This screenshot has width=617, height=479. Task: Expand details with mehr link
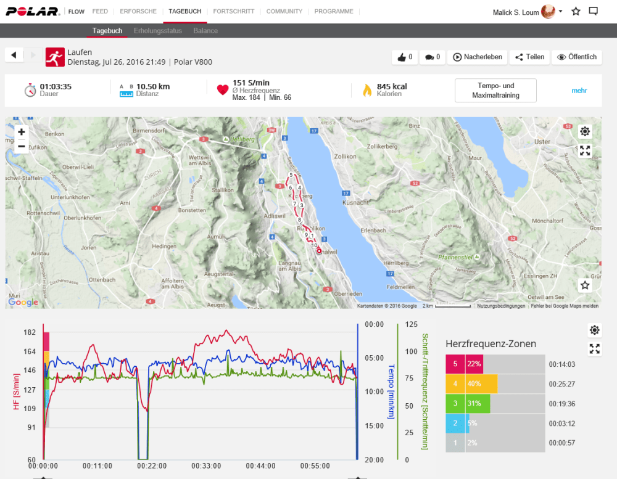(x=579, y=91)
